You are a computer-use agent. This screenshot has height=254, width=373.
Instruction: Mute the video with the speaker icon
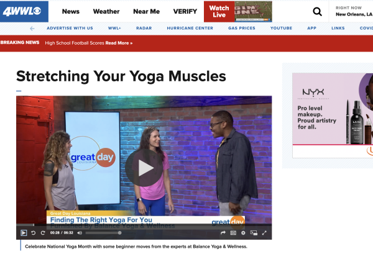pyautogui.click(x=80, y=233)
